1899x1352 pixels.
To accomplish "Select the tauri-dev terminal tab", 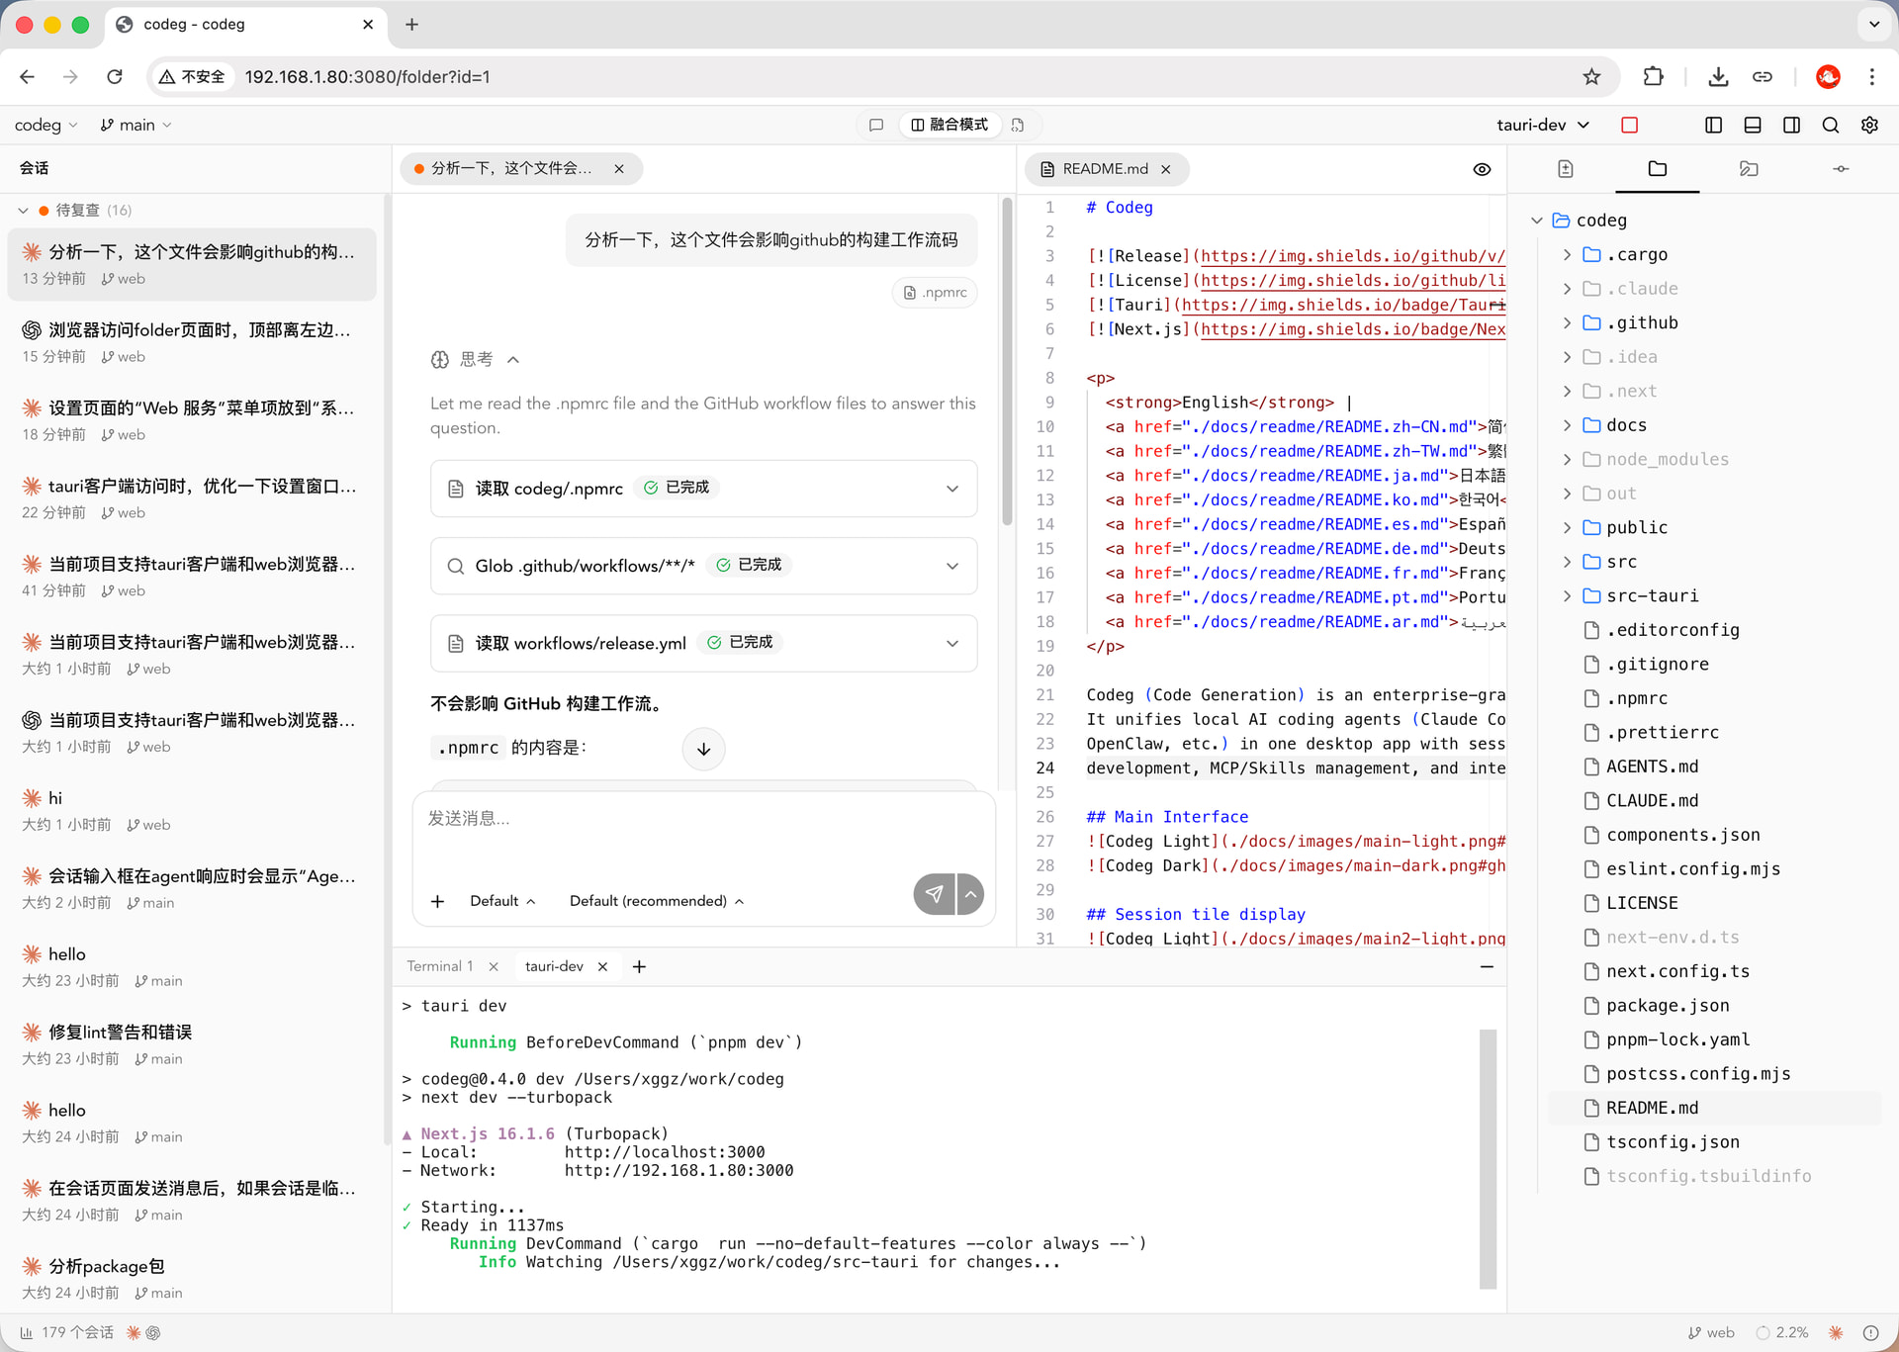I will click(554, 966).
